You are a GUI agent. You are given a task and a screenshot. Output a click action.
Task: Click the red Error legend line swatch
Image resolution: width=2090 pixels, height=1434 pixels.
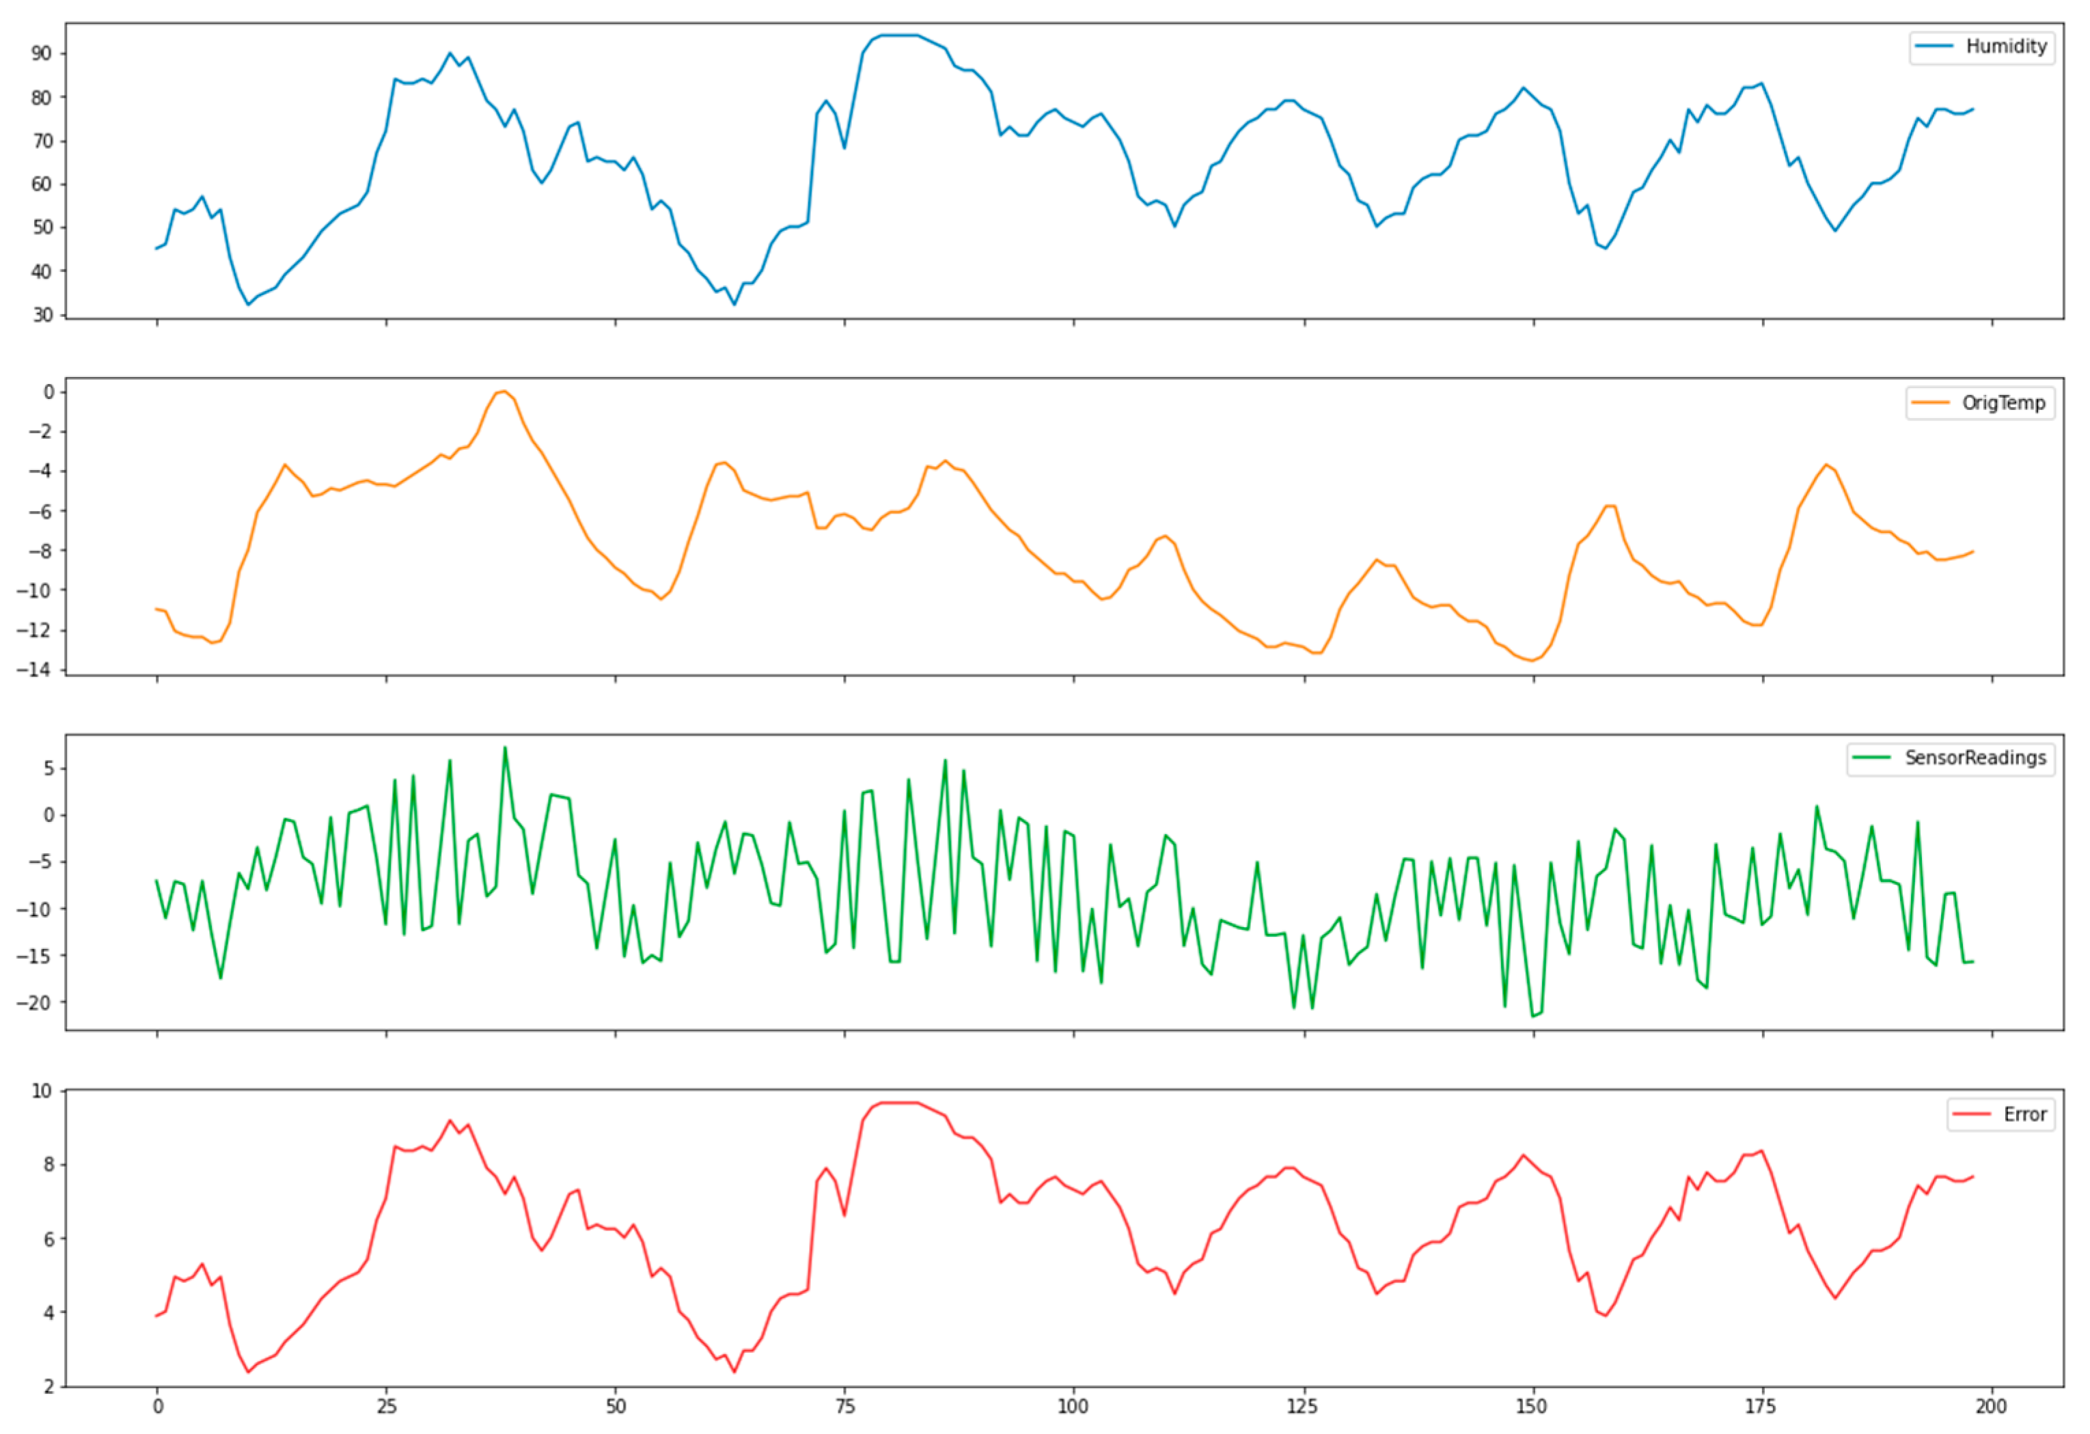point(1971,1115)
